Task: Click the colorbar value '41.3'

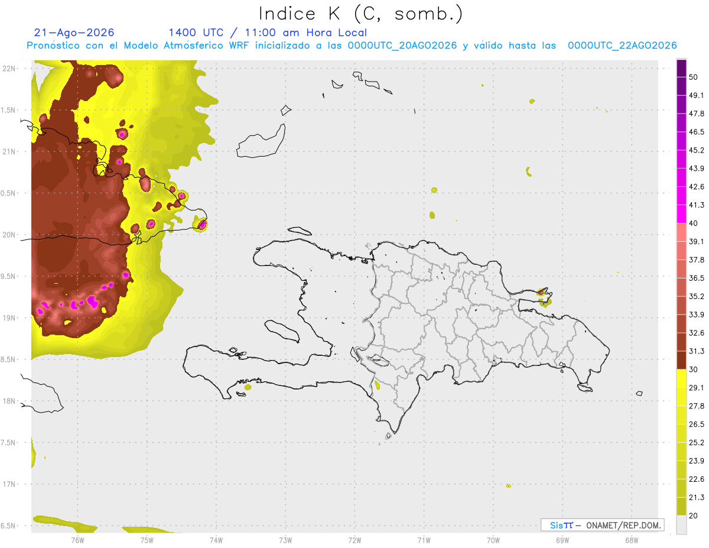Action: coord(697,205)
